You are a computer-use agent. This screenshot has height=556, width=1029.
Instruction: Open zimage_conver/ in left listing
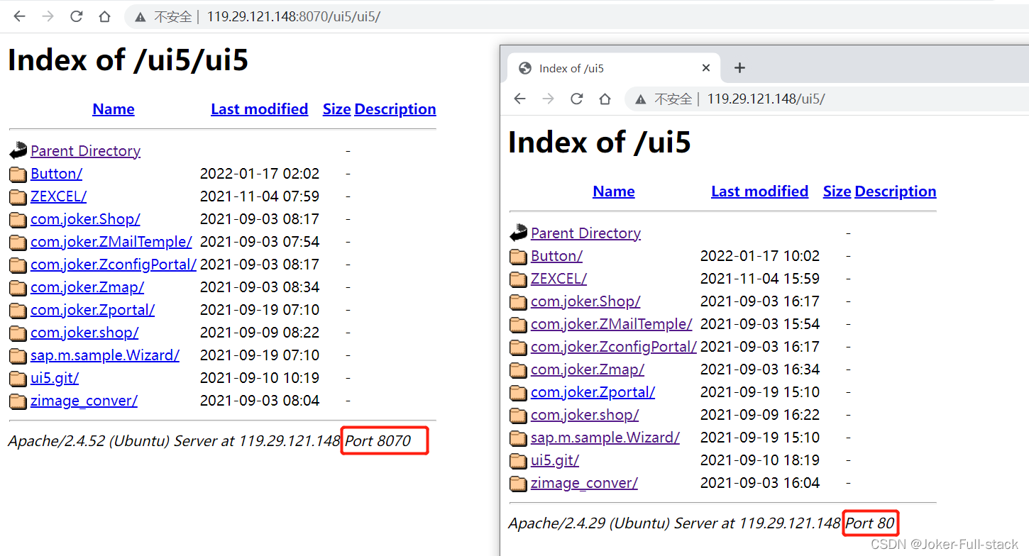coord(84,401)
